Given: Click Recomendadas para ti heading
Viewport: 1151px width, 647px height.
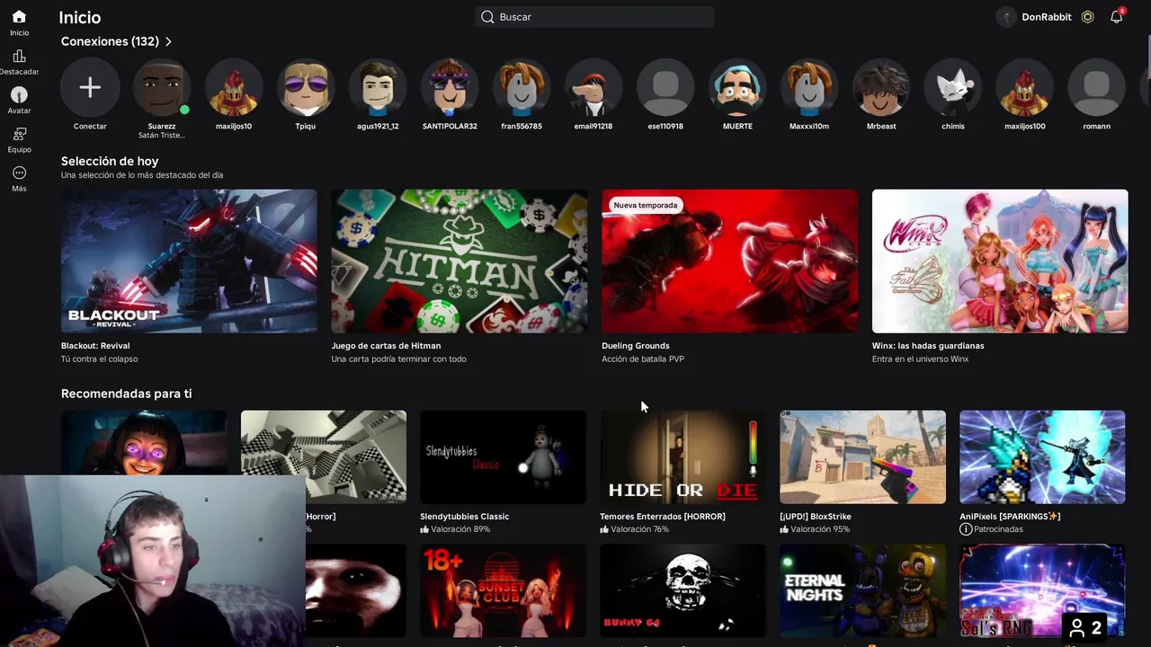Looking at the screenshot, I should point(126,394).
